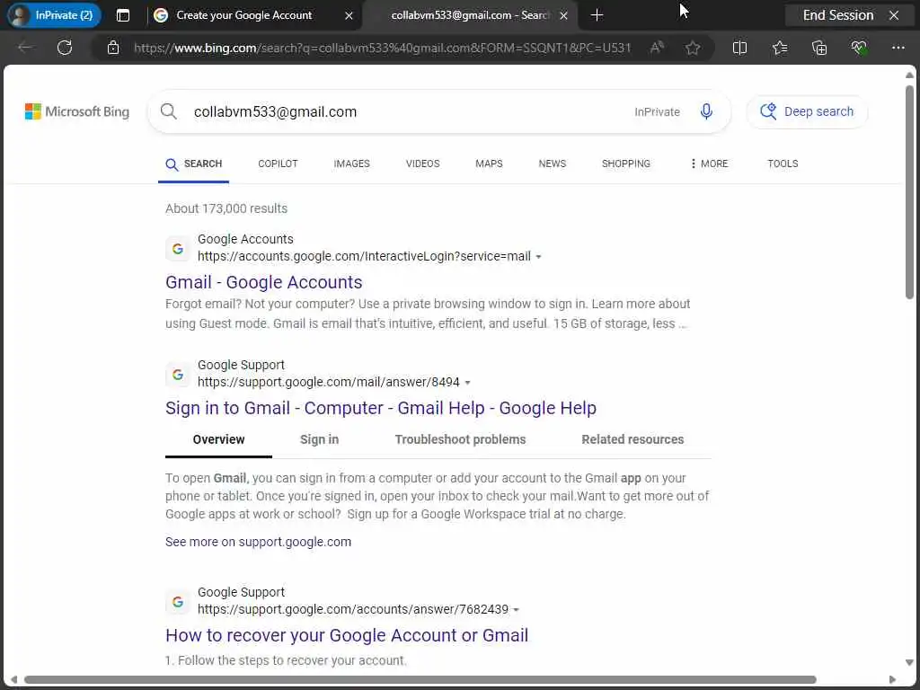Switch to the MAPS tab

click(489, 164)
